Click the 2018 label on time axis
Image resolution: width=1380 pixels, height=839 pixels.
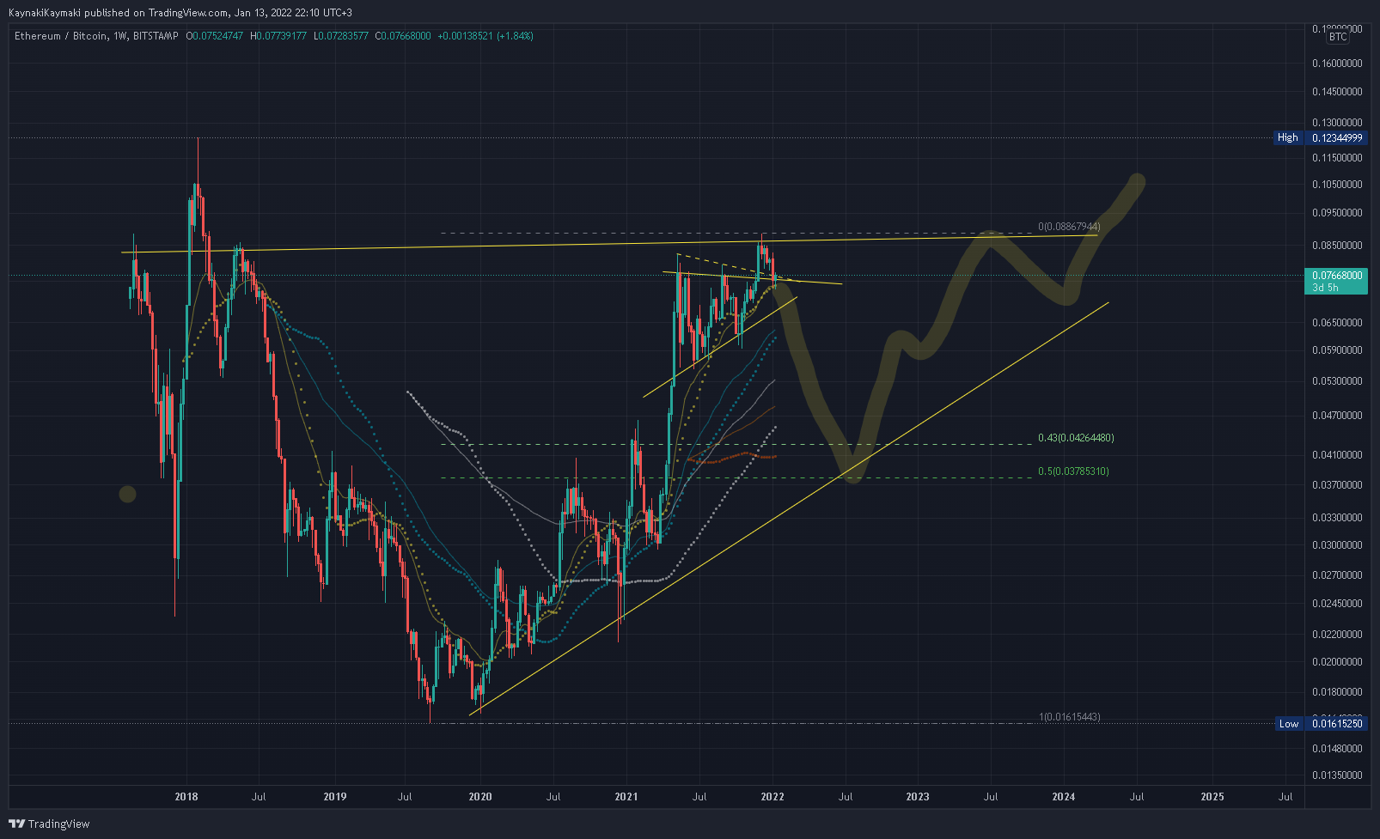[186, 797]
